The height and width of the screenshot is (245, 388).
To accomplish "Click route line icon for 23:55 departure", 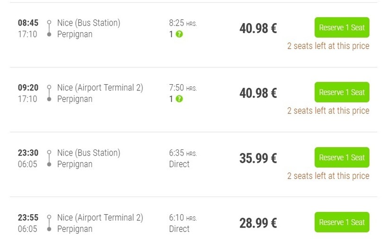I will pyautogui.click(x=49, y=223).
